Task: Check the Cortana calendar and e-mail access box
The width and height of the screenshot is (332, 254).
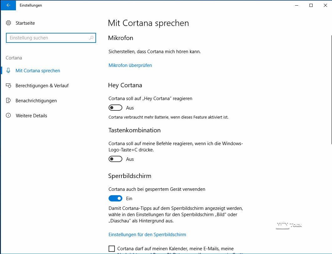Action: point(112,249)
